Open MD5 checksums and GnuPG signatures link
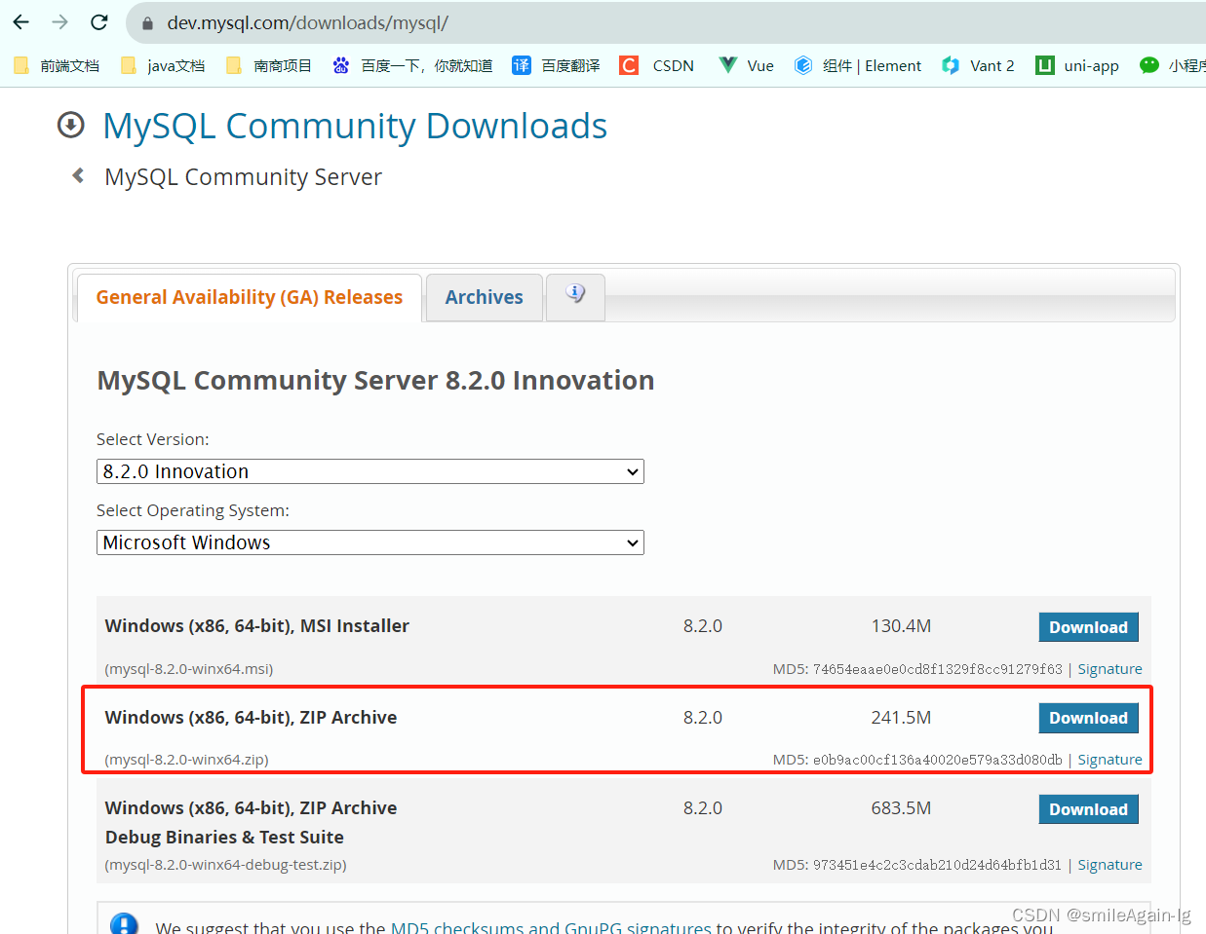The width and height of the screenshot is (1206, 934). pos(551,927)
